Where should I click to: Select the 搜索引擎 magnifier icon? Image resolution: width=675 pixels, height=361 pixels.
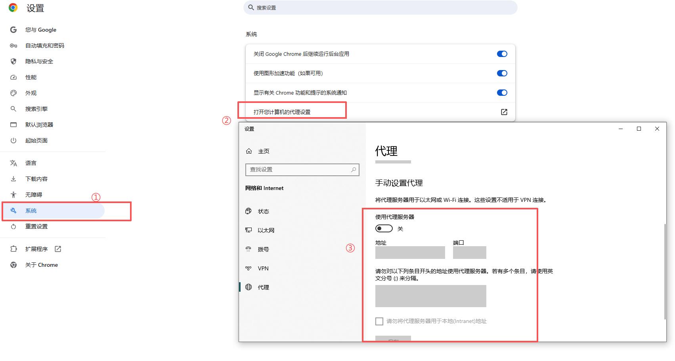[13, 109]
